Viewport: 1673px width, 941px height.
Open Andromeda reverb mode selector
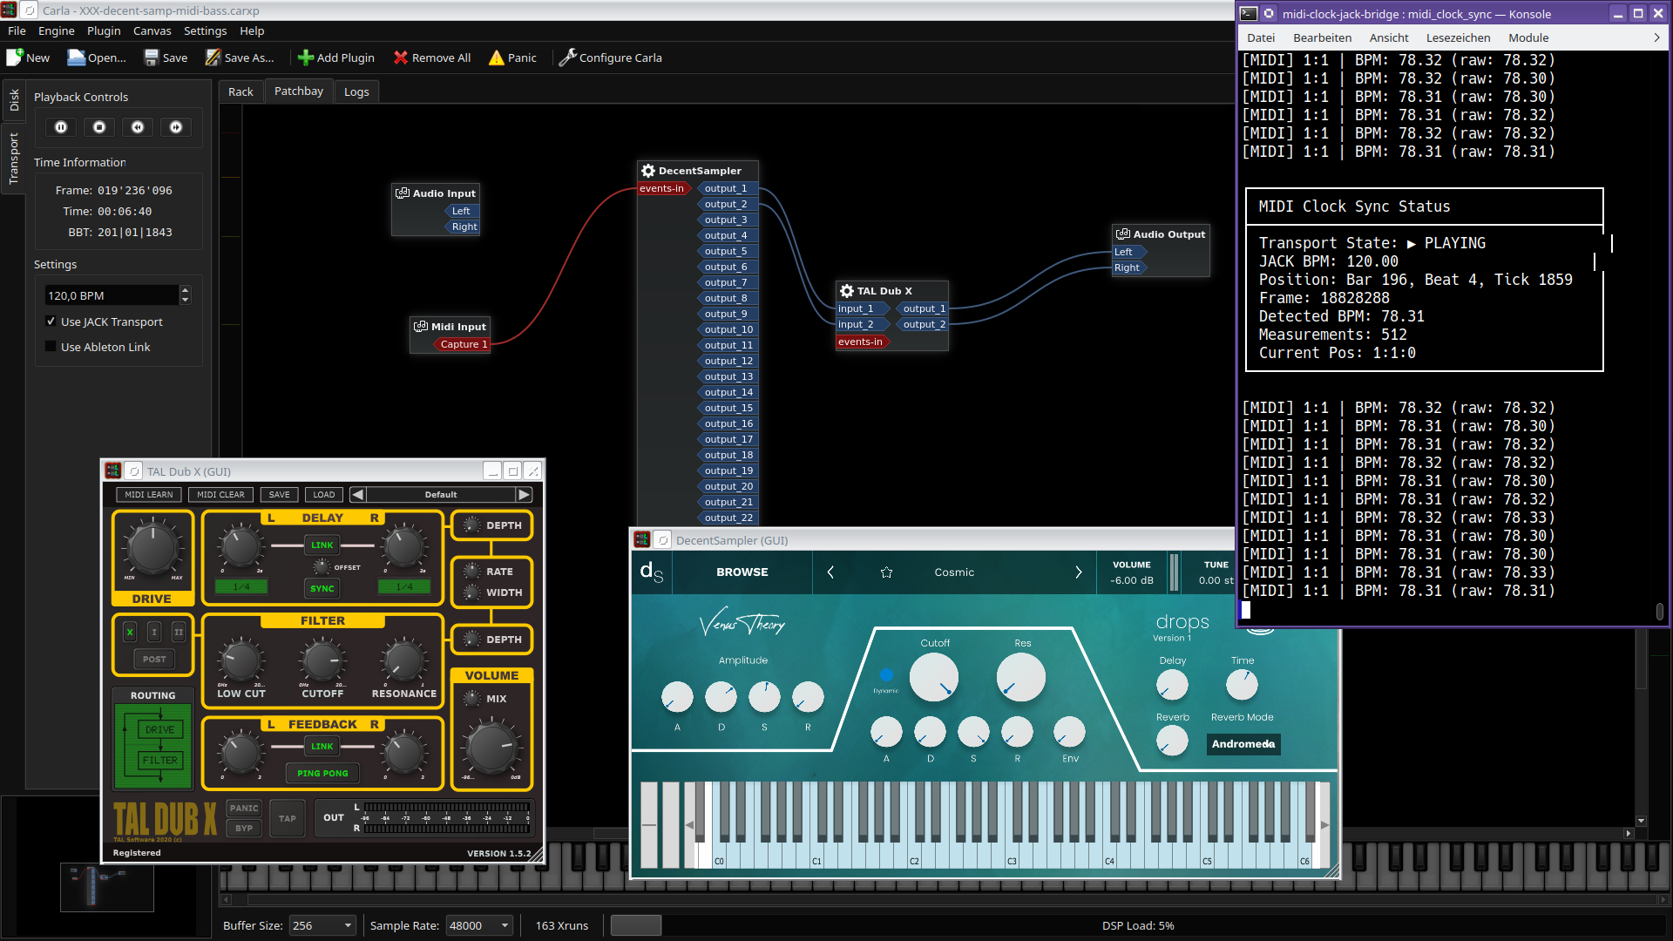tap(1243, 744)
